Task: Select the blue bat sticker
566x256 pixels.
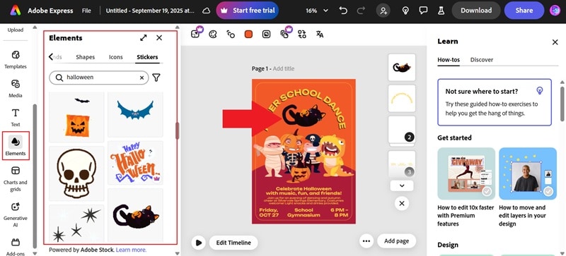Action: pos(135,114)
